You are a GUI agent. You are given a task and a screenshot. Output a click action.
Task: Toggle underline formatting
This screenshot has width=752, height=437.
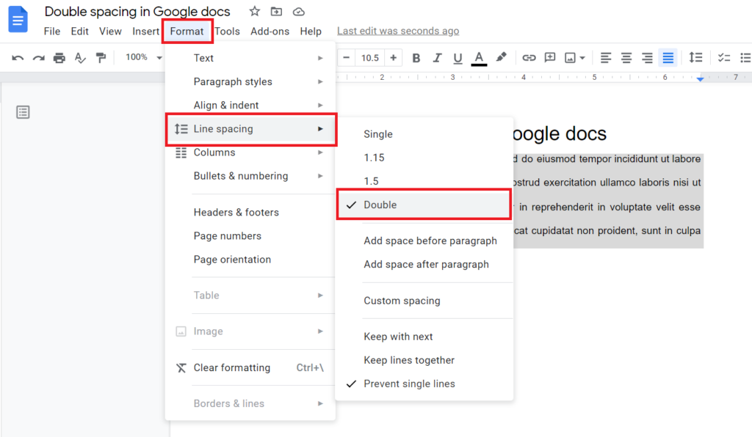tap(456, 57)
